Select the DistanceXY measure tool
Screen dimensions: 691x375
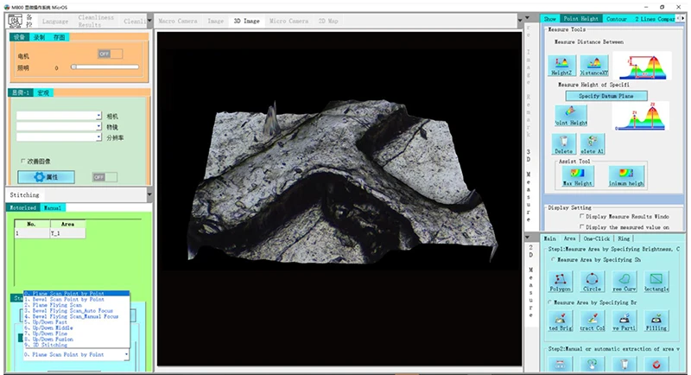[x=593, y=66]
